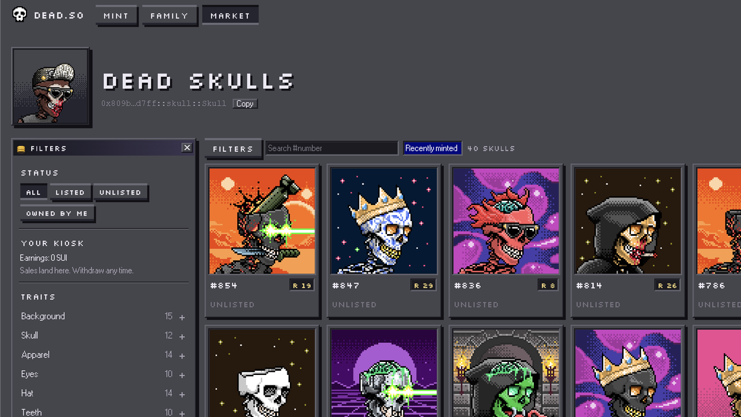Click the Background trait label
Image resolution: width=741 pixels, height=417 pixels.
coord(43,316)
